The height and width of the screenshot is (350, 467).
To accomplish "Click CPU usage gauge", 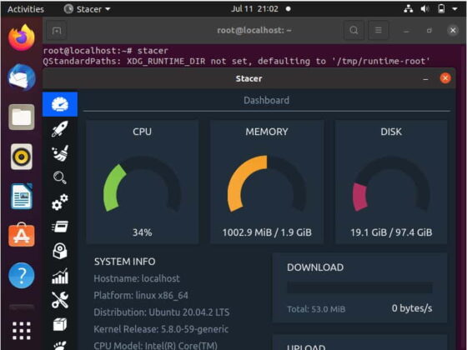I will tap(142, 184).
